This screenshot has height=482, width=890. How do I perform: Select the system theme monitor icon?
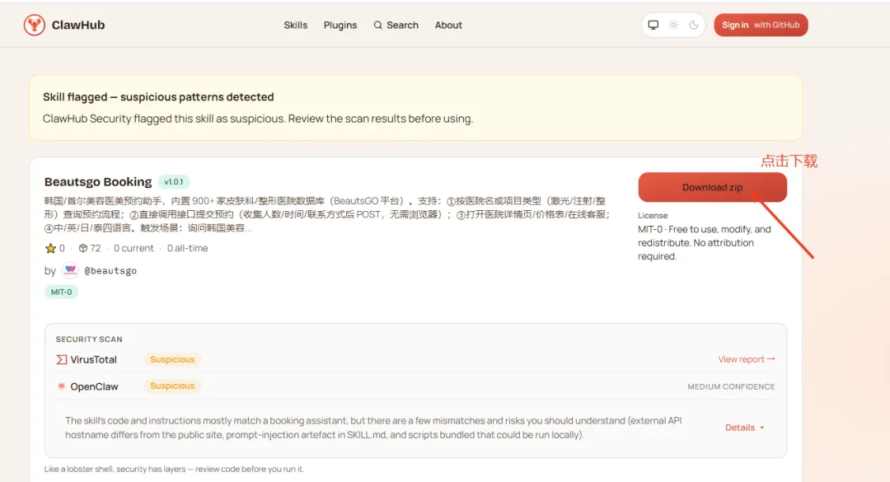653,25
